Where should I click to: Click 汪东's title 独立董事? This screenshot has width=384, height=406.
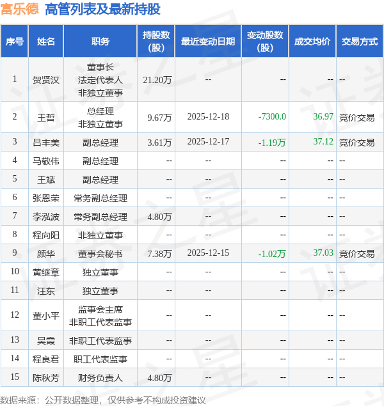click(x=100, y=291)
